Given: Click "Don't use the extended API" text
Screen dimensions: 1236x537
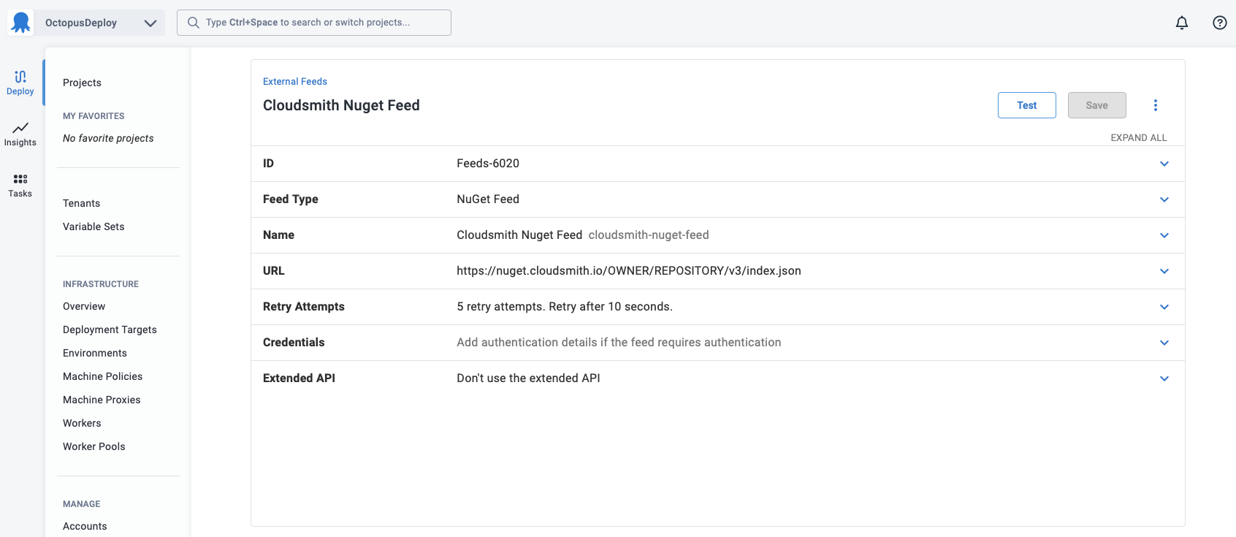Looking at the screenshot, I should click(528, 378).
